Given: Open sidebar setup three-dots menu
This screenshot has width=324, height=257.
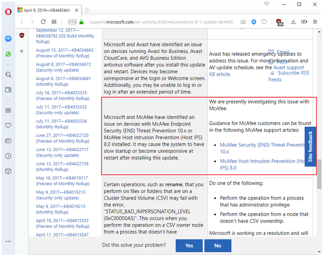Looking at the screenshot, I should point(8,241).
